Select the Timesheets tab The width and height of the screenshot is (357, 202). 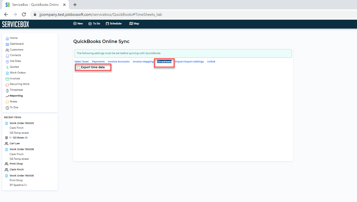(x=164, y=62)
